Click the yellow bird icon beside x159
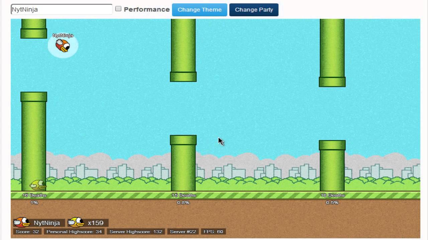 (76, 222)
